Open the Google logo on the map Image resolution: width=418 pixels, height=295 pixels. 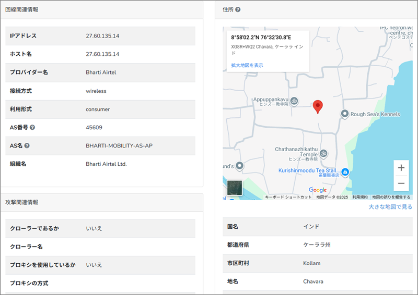[318, 190]
